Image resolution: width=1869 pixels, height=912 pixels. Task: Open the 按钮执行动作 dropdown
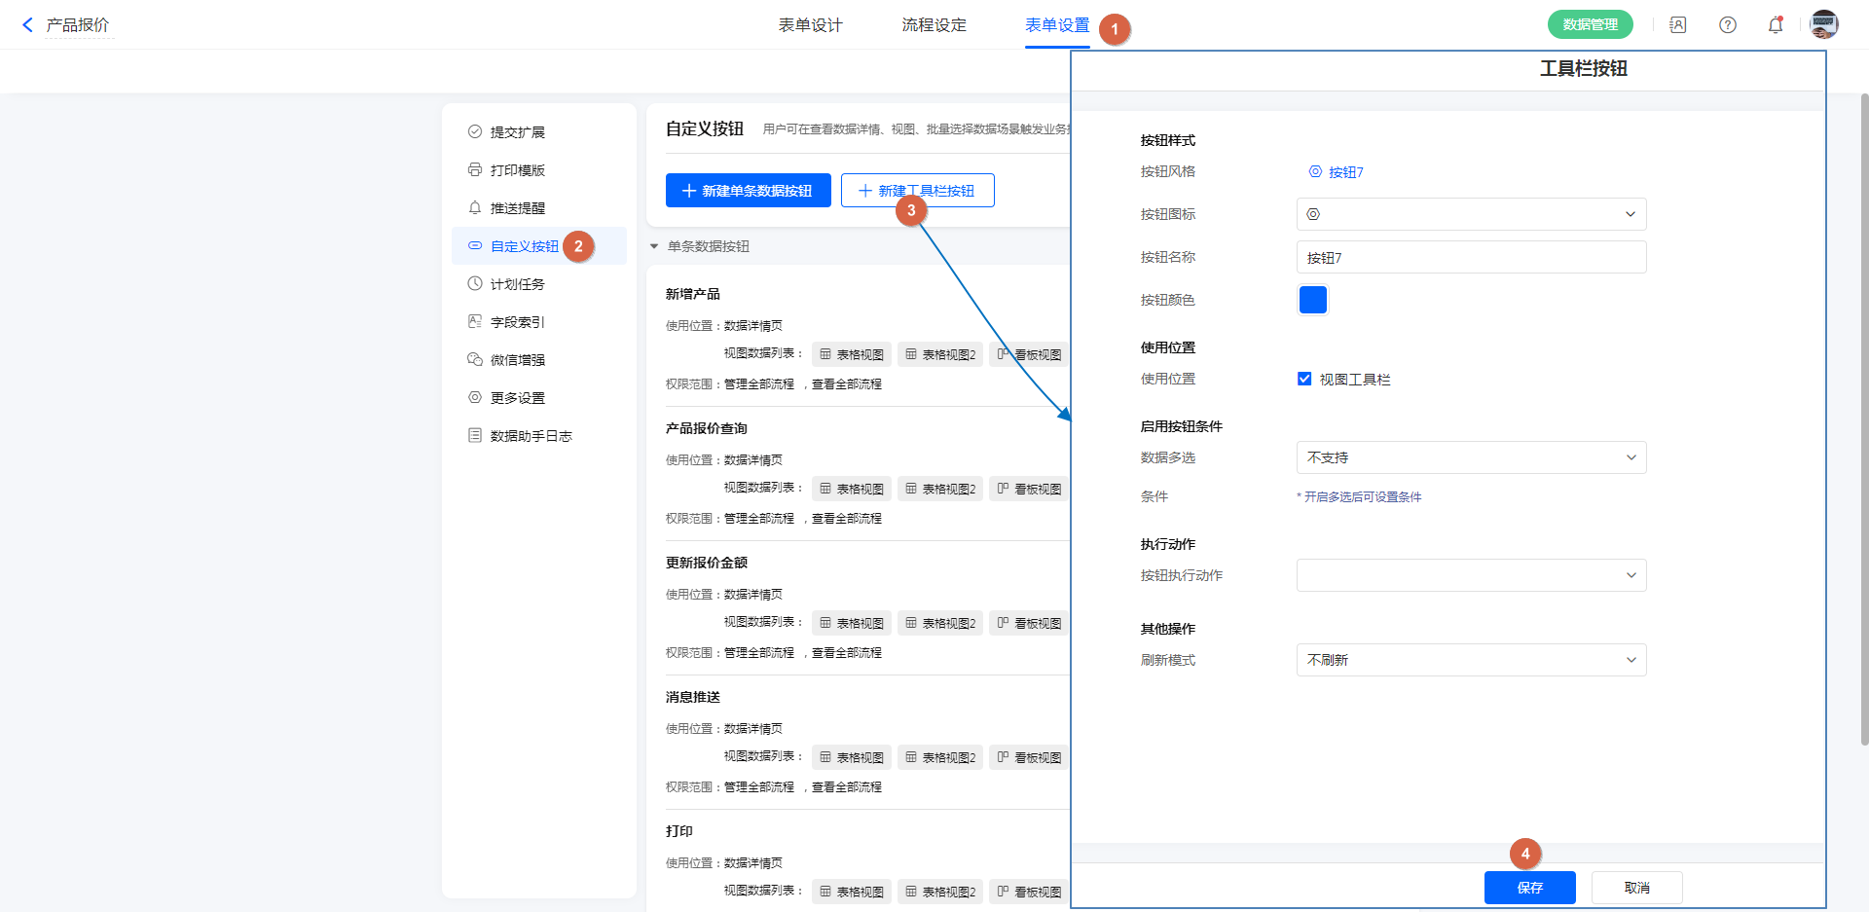tap(1470, 575)
